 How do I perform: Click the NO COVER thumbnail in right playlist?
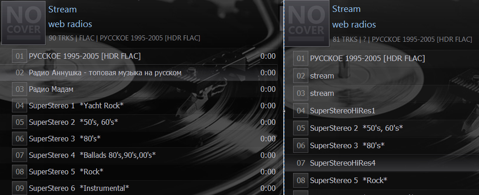[307, 23]
